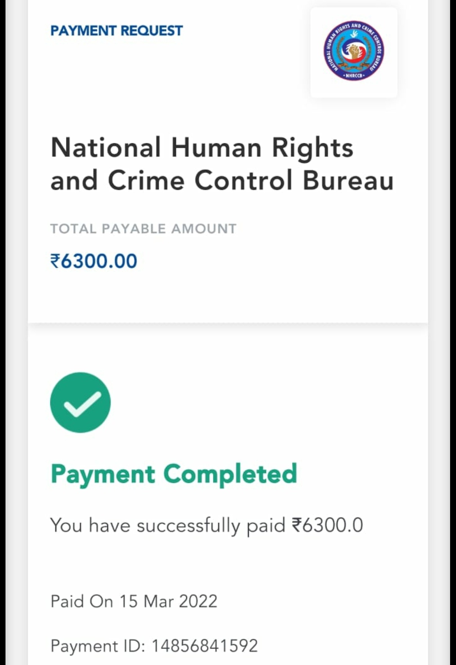Tap the Payment Completed heading

(174, 474)
